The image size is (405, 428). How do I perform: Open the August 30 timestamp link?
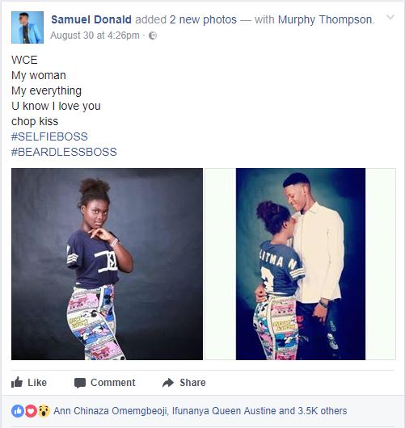pos(95,36)
